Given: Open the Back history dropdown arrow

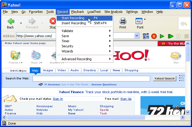Looking at the screenshot, I should click(21, 23).
